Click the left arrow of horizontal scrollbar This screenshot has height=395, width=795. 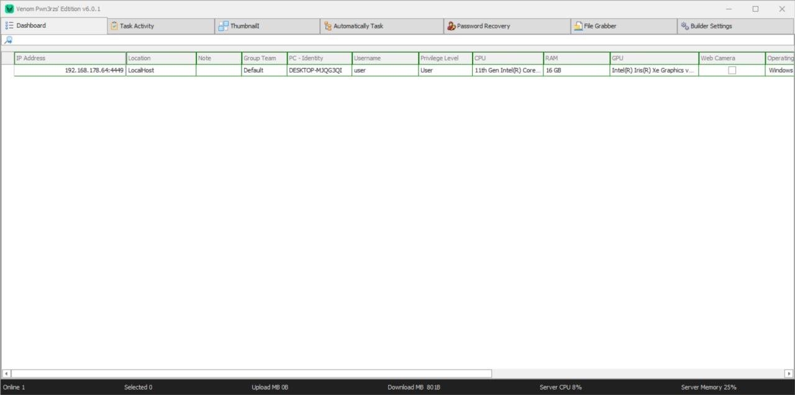(x=6, y=373)
